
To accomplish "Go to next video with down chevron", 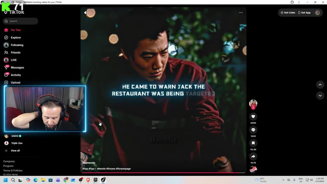I will click(x=320, y=96).
